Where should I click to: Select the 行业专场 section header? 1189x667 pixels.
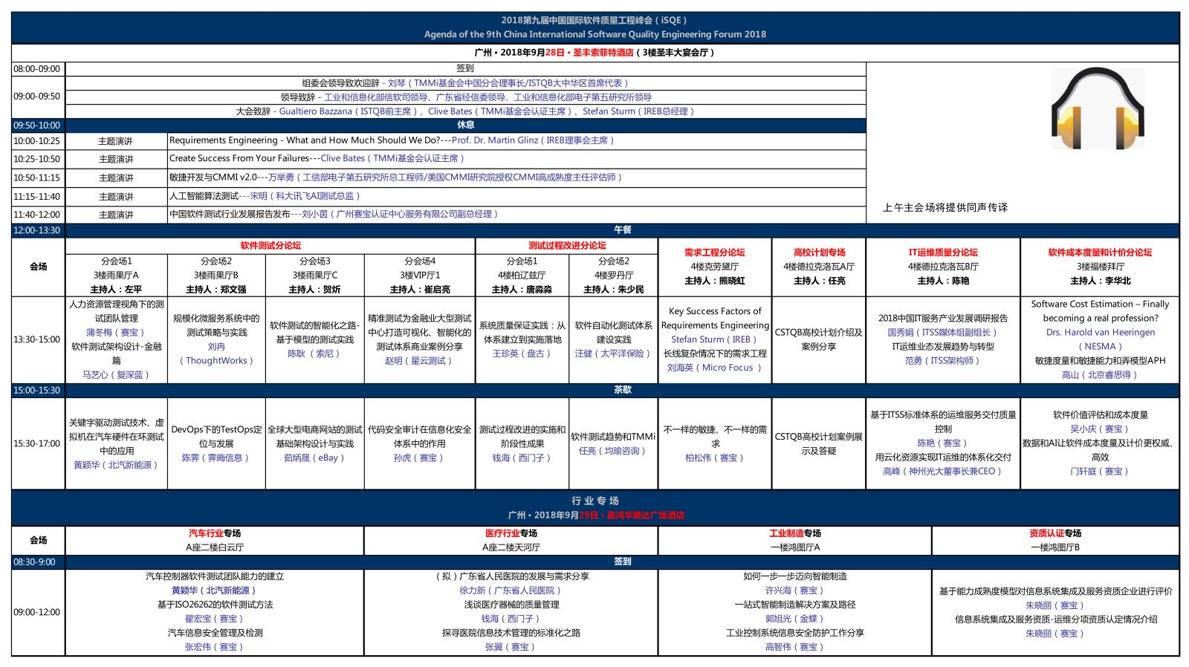(x=594, y=501)
